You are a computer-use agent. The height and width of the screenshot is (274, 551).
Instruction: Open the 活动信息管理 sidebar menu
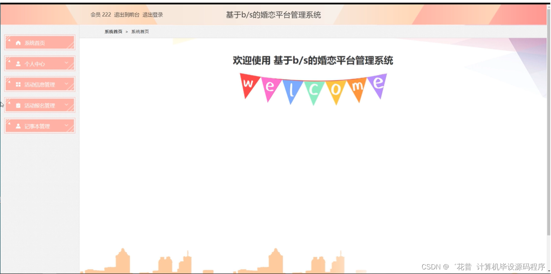(x=39, y=84)
